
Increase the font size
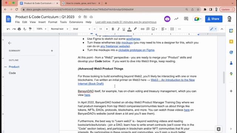click(107, 29)
